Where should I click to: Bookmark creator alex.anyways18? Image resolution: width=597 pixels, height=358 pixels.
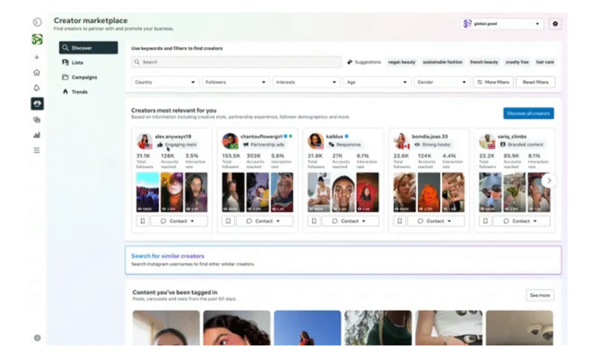[x=141, y=220]
